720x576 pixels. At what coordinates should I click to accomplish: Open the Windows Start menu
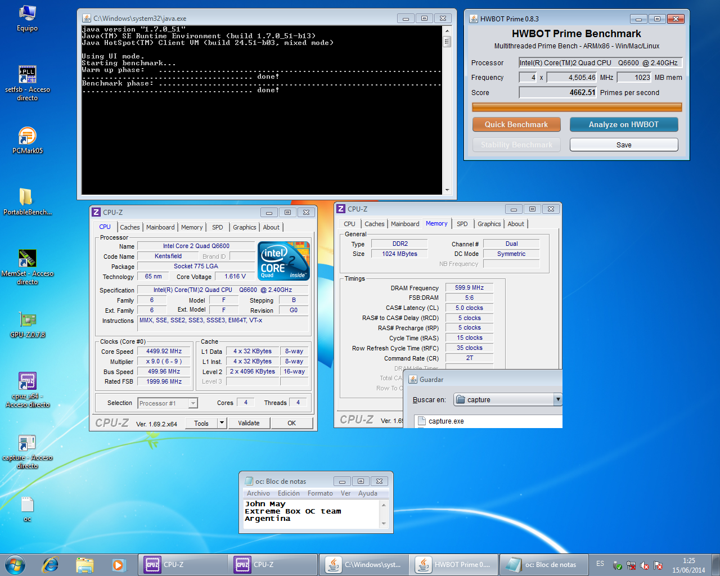[x=15, y=564]
